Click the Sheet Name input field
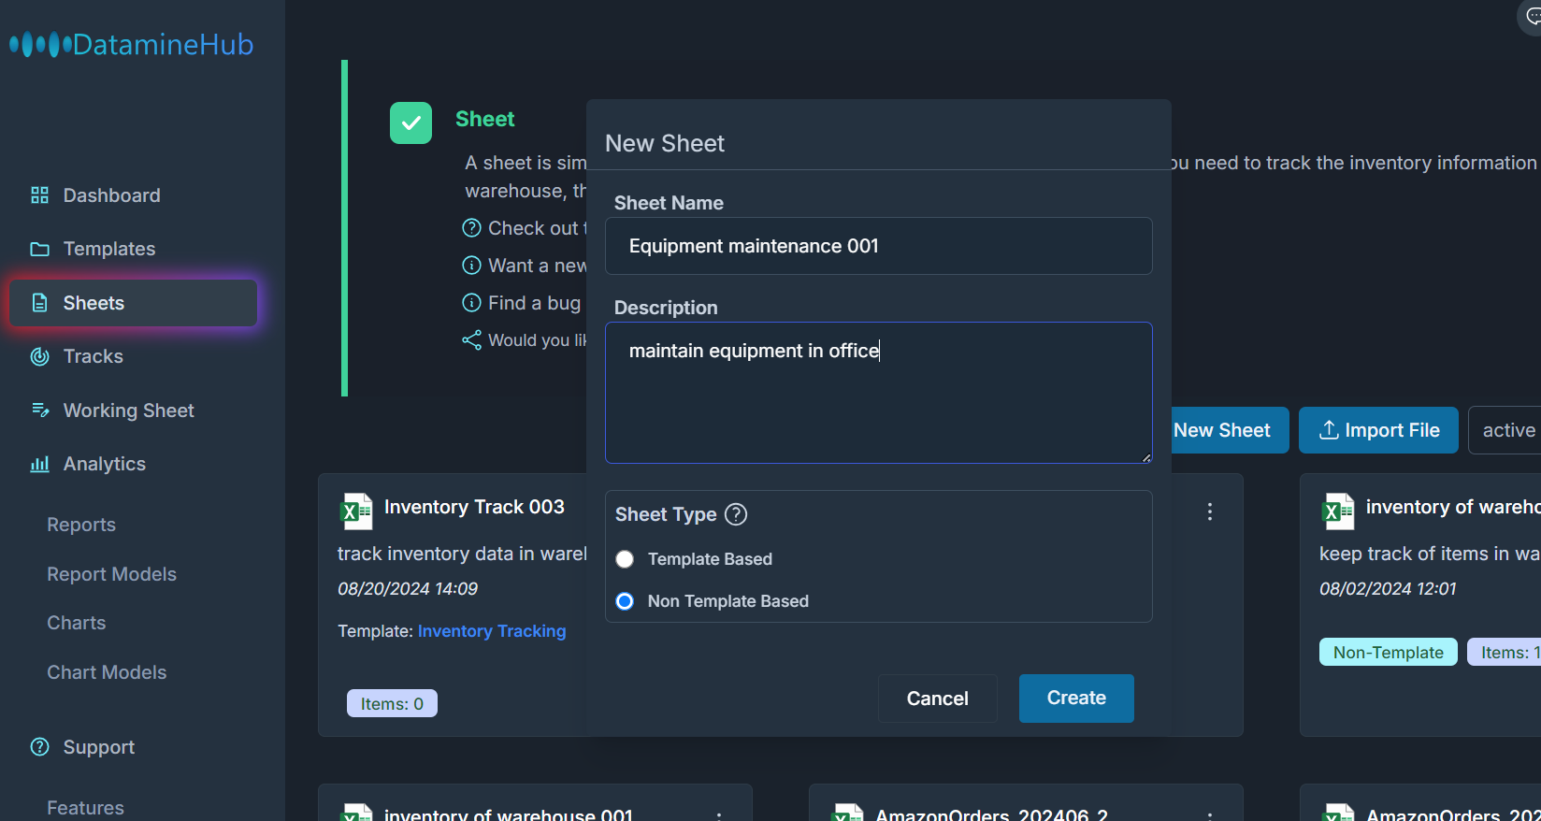 (x=879, y=246)
